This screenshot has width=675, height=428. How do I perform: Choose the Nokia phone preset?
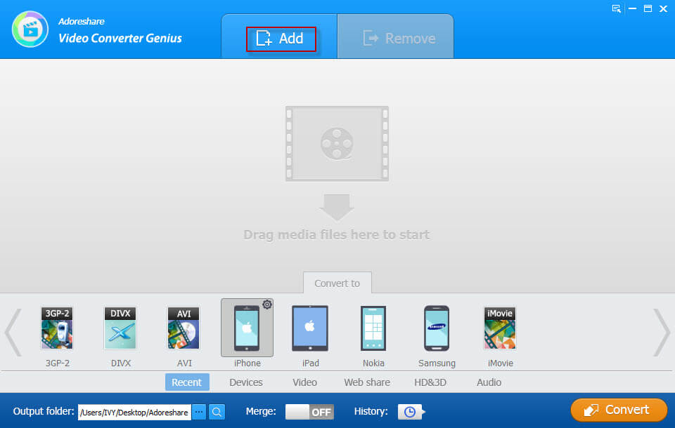click(x=373, y=328)
